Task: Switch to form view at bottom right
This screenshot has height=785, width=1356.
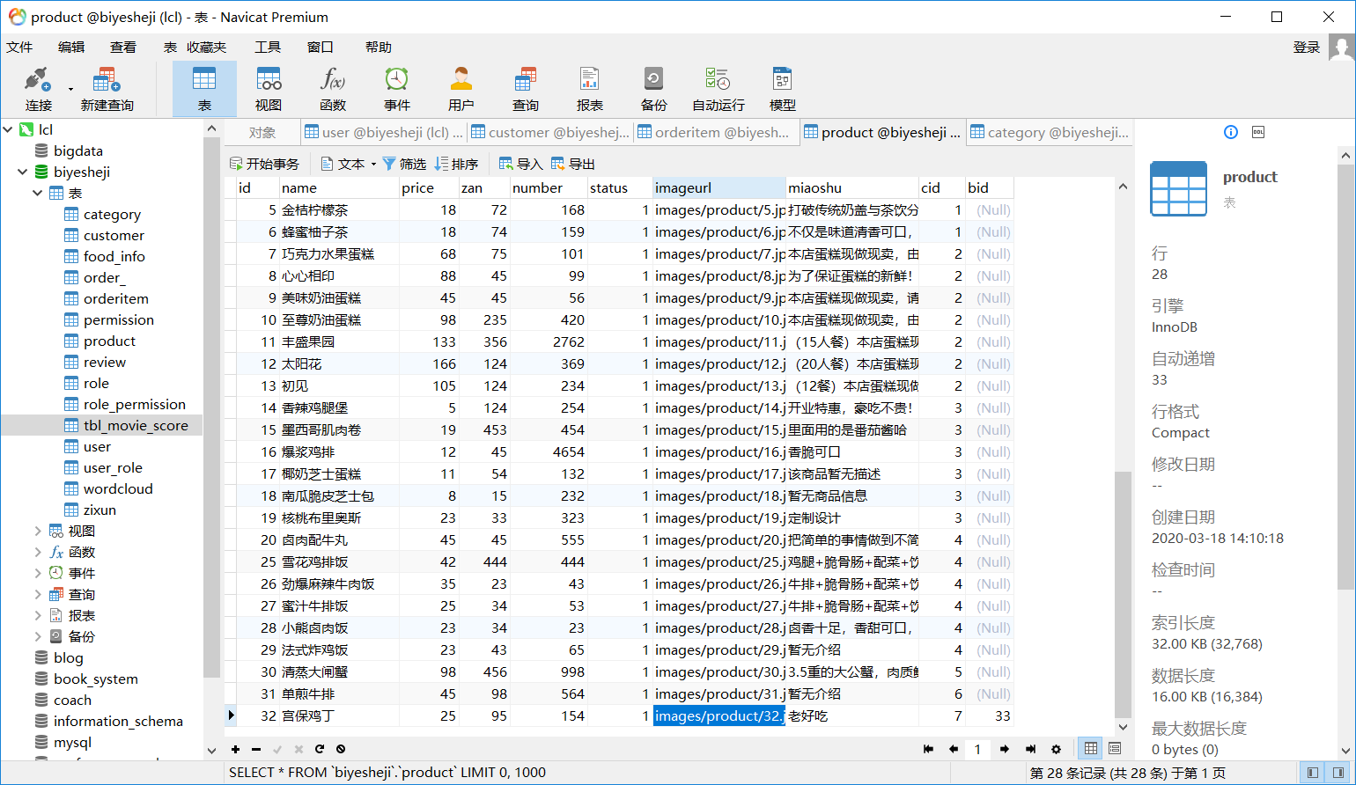Action: click(x=1115, y=749)
